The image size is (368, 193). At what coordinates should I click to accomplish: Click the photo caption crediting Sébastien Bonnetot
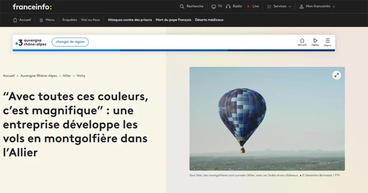tap(264, 175)
